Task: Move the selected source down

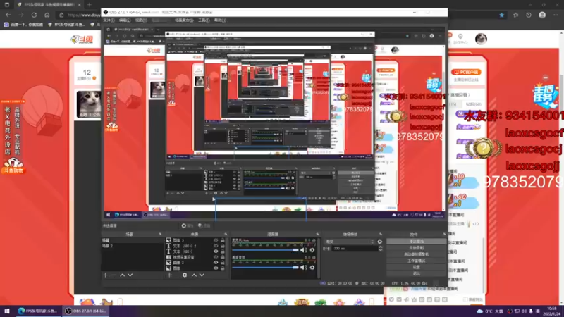Action: [x=202, y=275]
